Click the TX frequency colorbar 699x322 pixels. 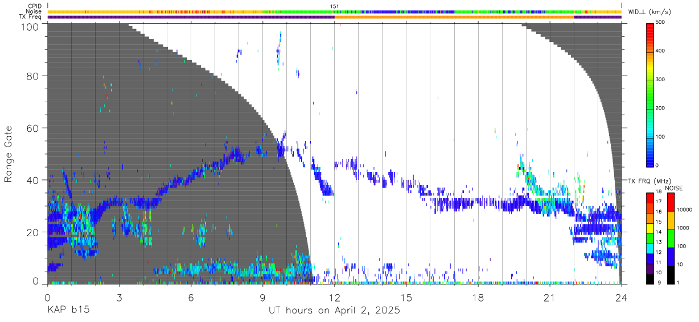649,237
